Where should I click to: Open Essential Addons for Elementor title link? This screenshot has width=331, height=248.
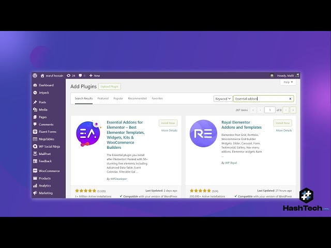click(126, 135)
